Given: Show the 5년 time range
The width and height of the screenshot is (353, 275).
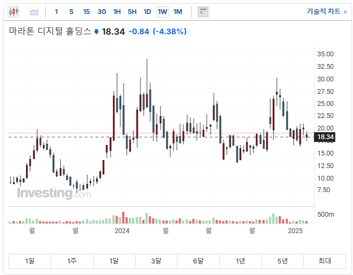Looking at the screenshot, I should tap(283, 261).
